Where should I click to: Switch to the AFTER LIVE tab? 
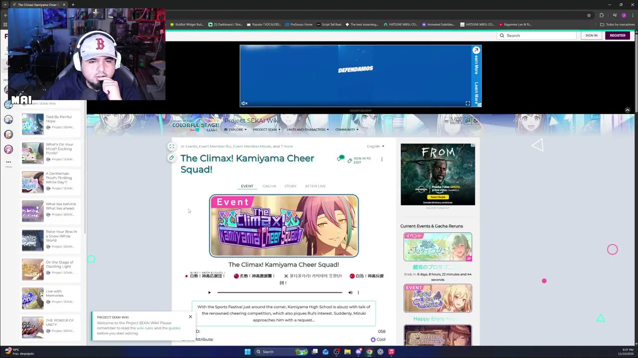(x=315, y=186)
